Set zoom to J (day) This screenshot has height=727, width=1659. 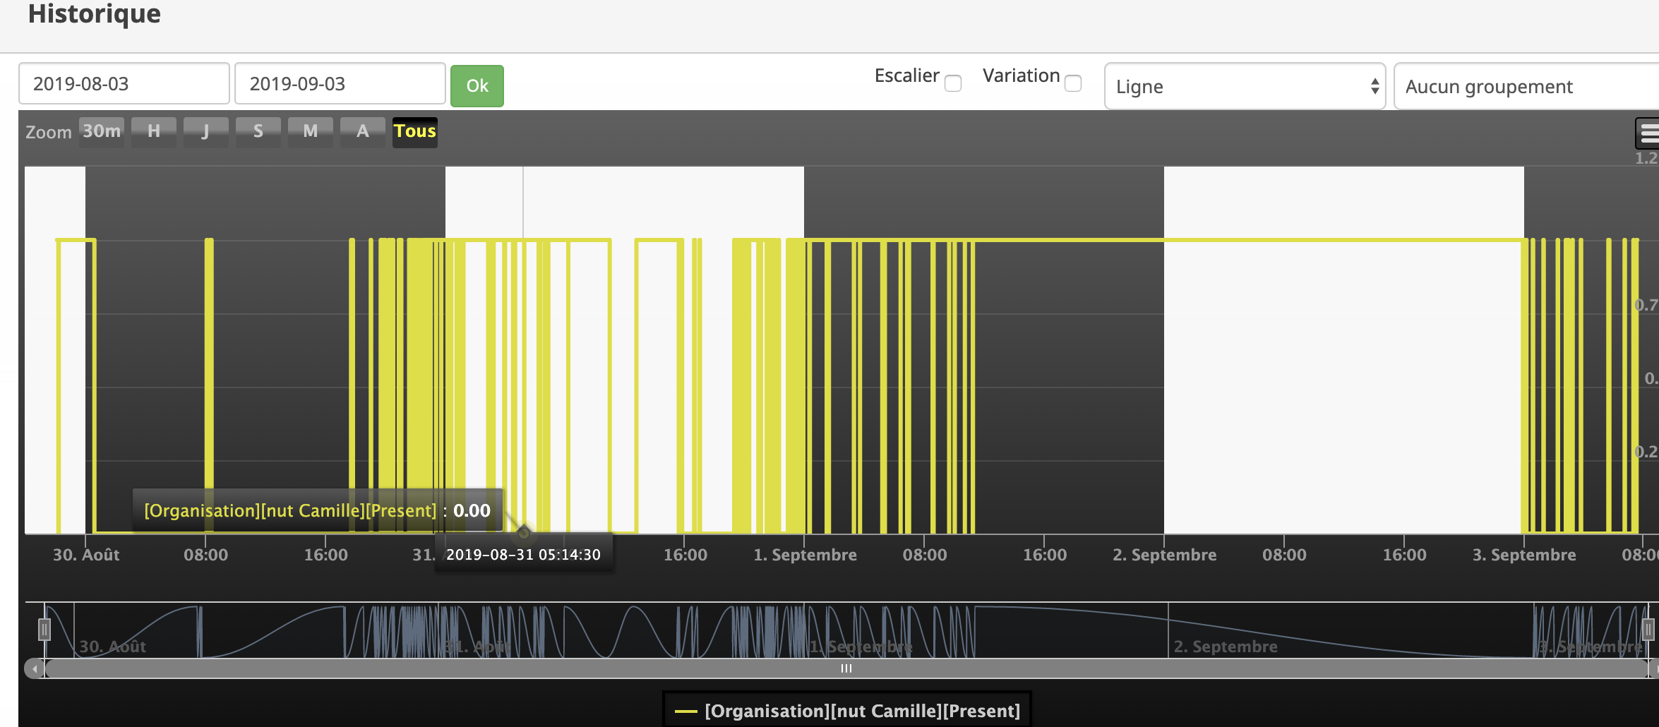[206, 131]
